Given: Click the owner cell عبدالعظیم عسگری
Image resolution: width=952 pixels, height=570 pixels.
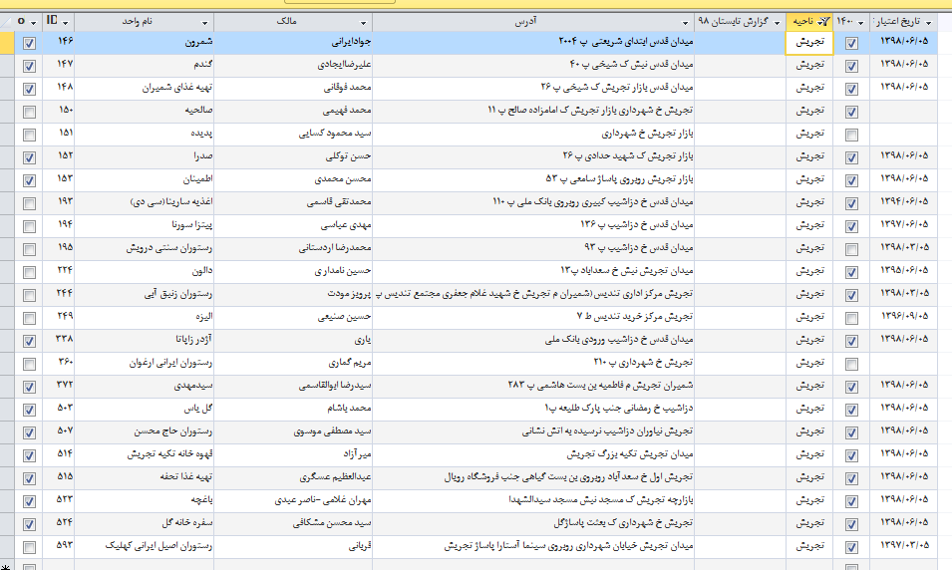Looking at the screenshot, I should [x=293, y=478].
